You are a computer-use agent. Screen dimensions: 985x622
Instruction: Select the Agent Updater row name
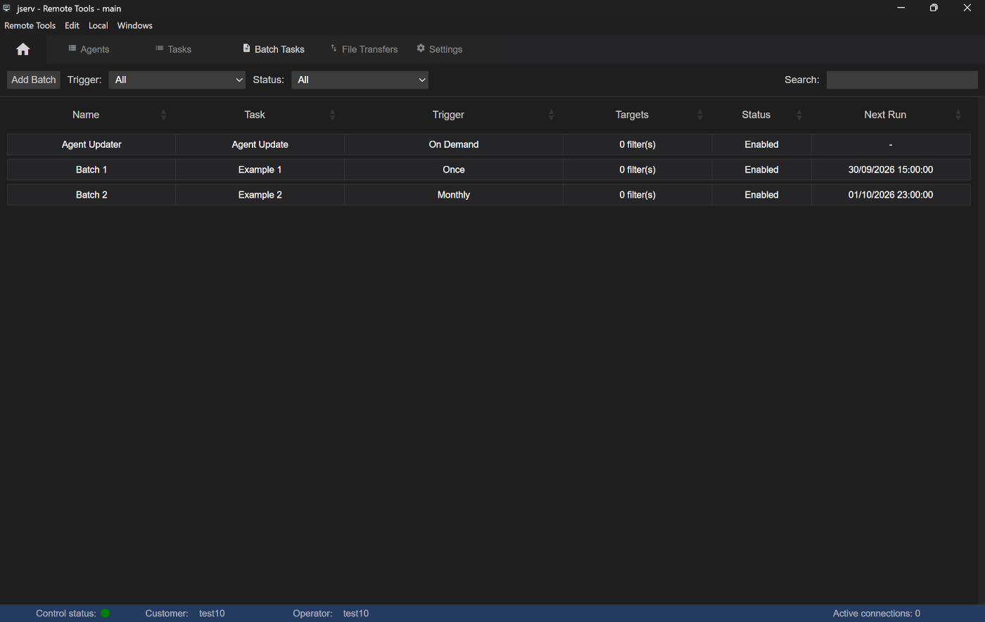tap(91, 144)
